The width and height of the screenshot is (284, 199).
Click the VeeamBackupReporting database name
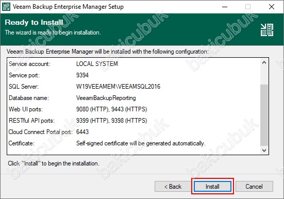pyautogui.click(x=106, y=98)
